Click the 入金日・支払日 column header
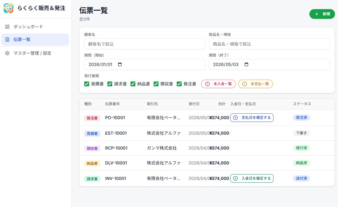This screenshot has width=338, height=207. coord(243,104)
